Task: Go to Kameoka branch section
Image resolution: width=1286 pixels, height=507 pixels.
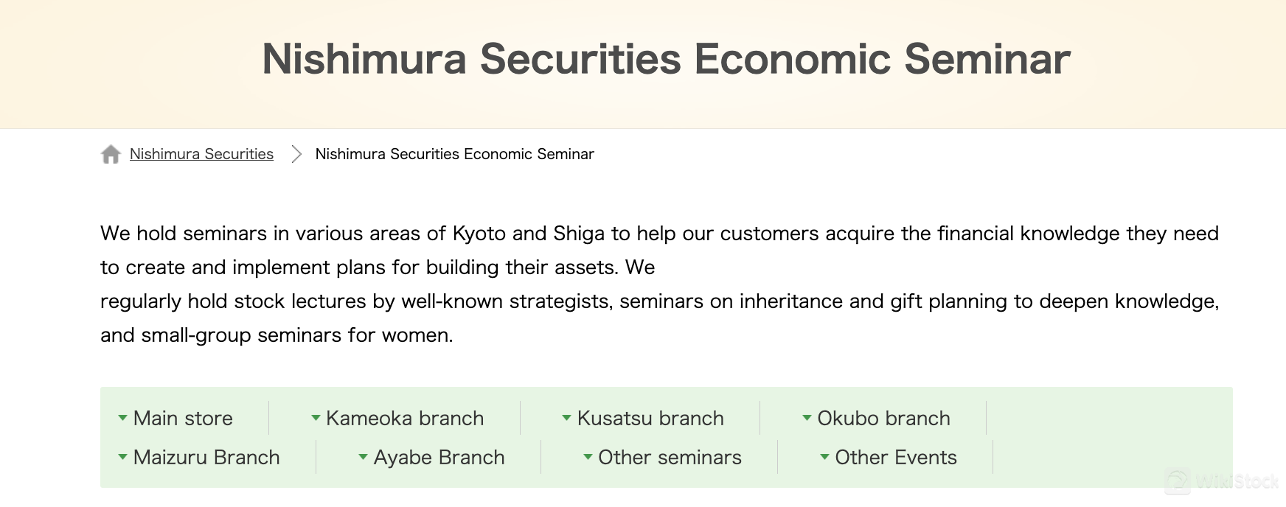Action: coord(405,418)
